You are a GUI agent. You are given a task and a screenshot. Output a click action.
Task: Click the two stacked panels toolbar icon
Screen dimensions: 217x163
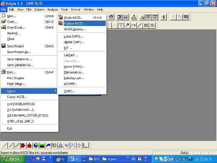(125, 17)
